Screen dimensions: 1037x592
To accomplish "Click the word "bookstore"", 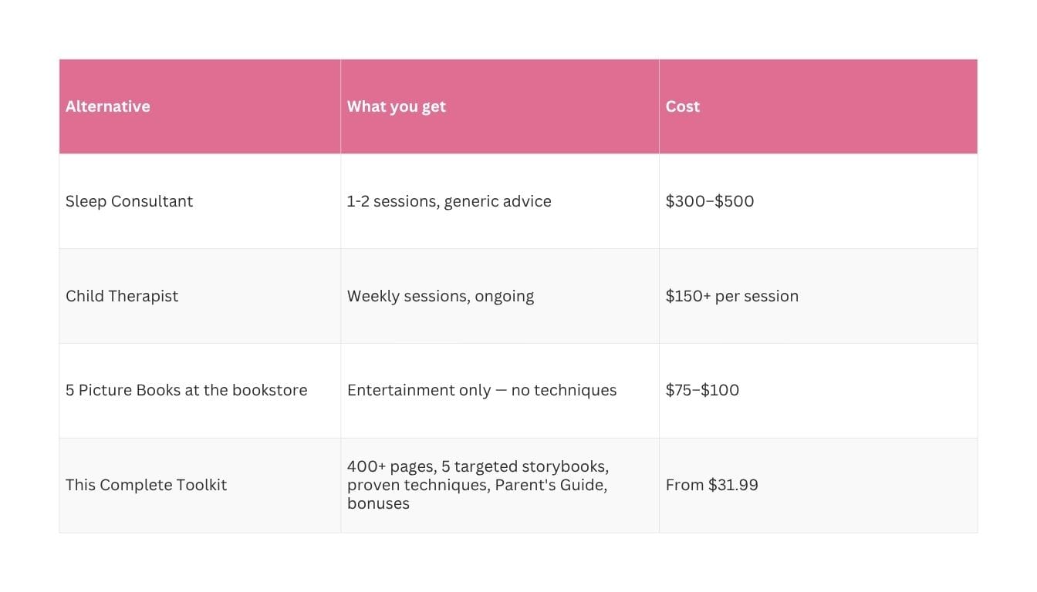I will click(x=269, y=390).
